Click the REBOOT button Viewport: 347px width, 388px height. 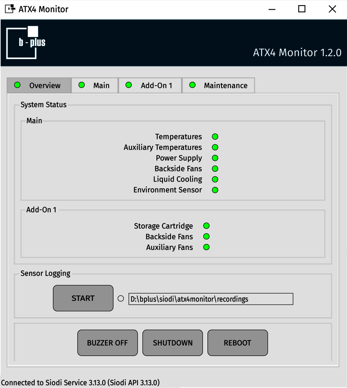point(238,343)
